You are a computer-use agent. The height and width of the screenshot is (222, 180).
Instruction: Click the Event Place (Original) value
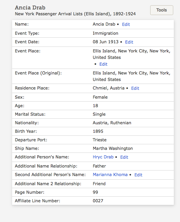(131, 76)
